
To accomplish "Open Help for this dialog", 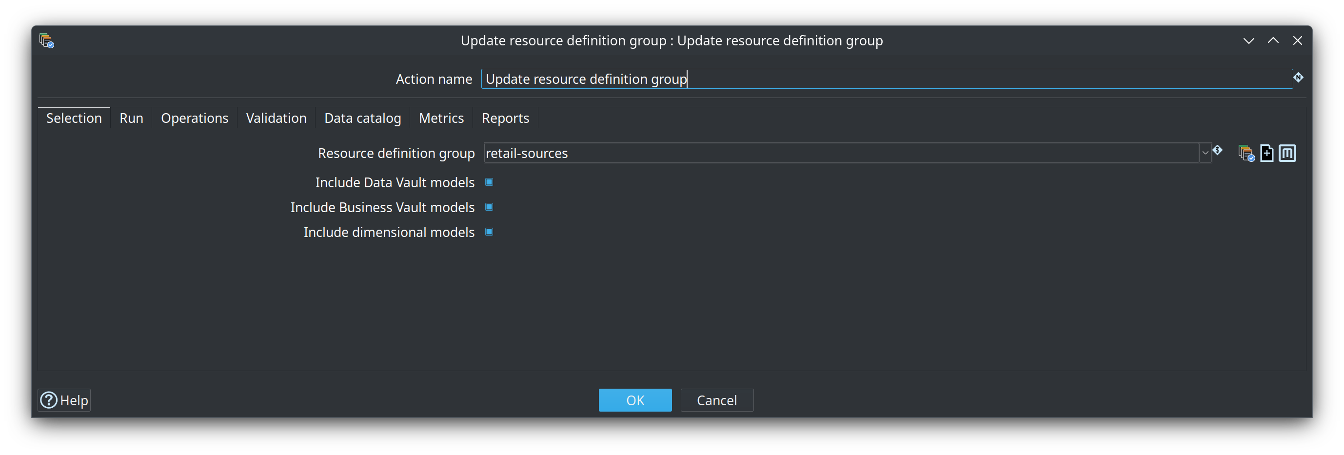I will 65,400.
